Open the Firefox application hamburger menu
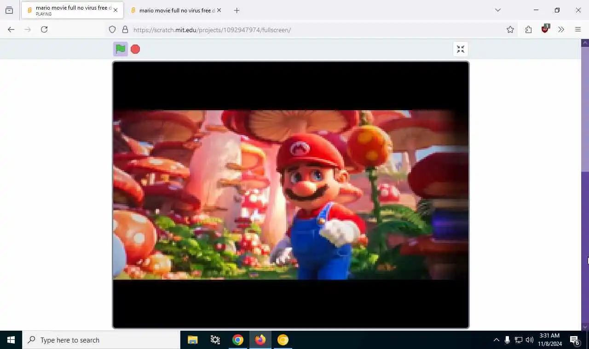This screenshot has height=349, width=589. [578, 29]
